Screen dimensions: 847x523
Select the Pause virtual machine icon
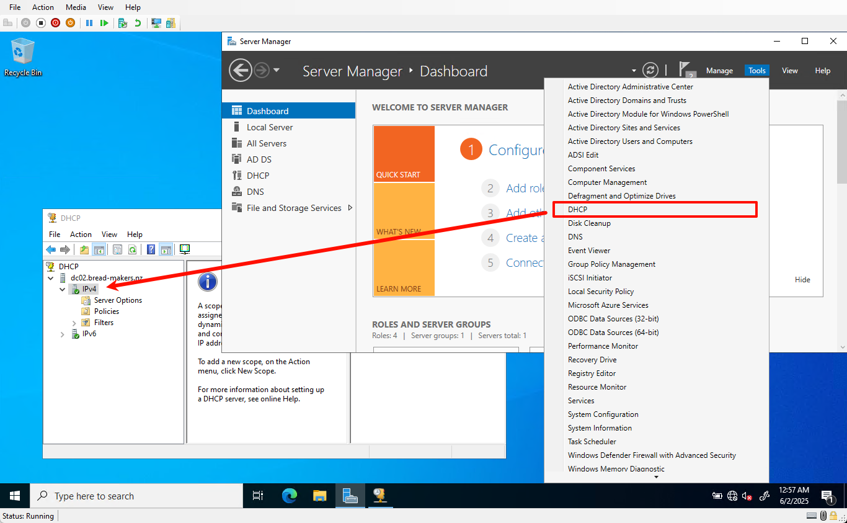[90, 23]
